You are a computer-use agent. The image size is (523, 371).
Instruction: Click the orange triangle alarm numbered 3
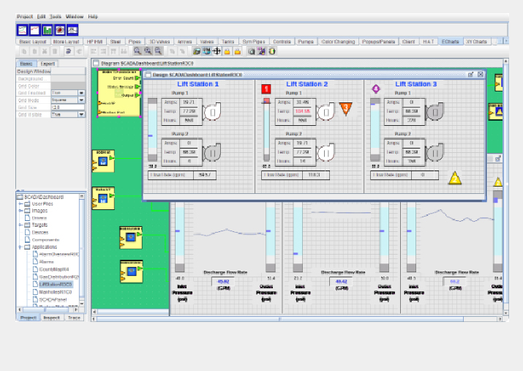345,108
